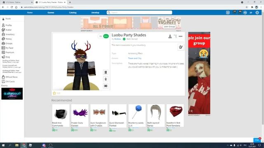Open the Games navigation item
The image size is (264, 148).
click(x=51, y=13)
